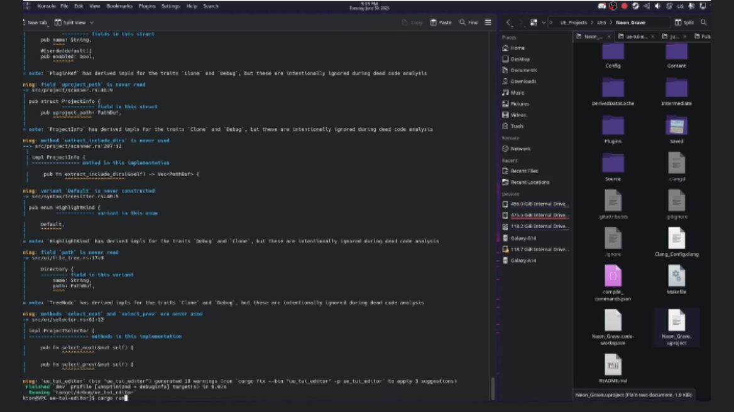Click Paste in Konsole toolbar
The image size is (734, 412).
tap(441, 23)
